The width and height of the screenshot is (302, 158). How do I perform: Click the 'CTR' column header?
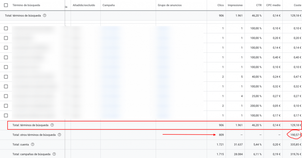click(x=259, y=5)
